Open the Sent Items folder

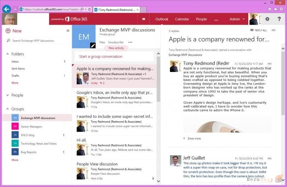click(18, 68)
